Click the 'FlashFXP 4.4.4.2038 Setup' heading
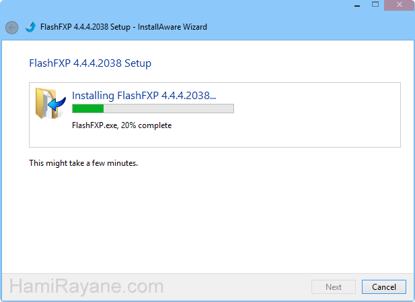Viewport: 415px width, 302px height. click(90, 63)
